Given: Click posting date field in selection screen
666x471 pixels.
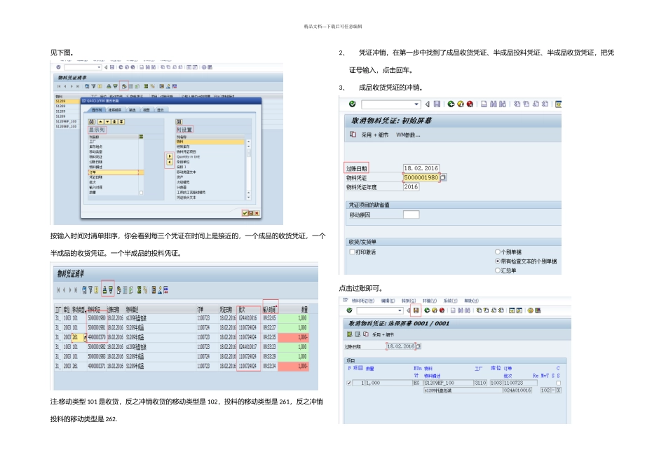Looking at the screenshot, I should click(400, 346).
